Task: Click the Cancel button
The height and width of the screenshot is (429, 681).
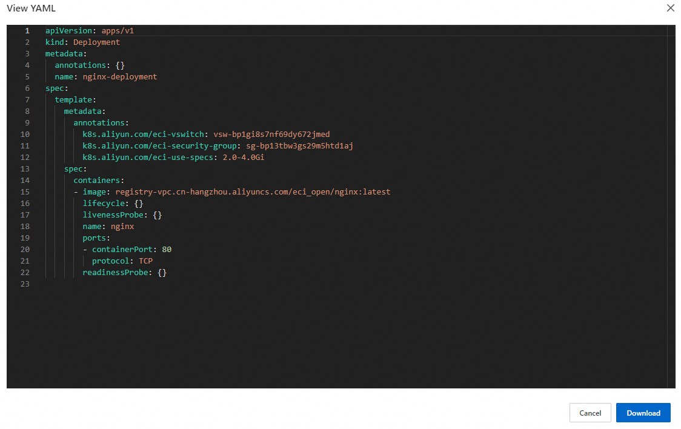Action: click(x=590, y=413)
